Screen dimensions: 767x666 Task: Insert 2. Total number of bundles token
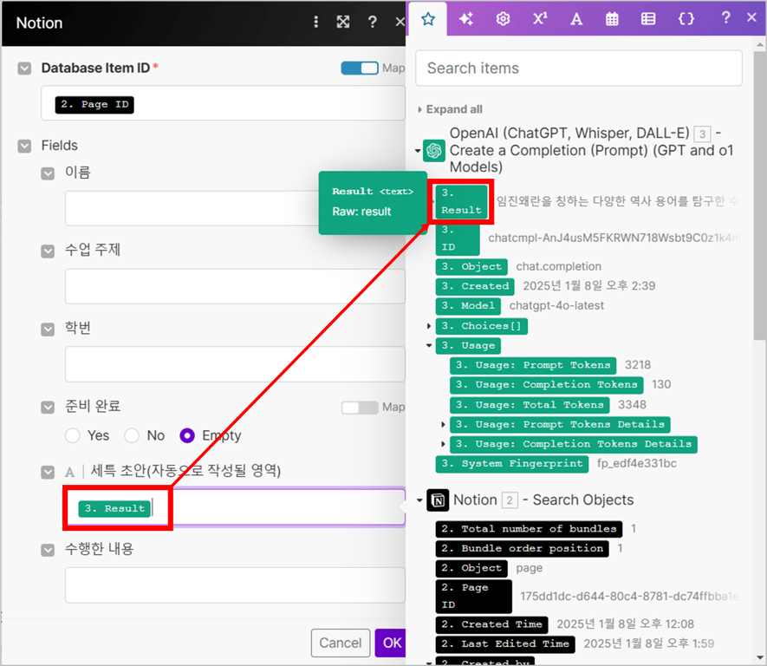point(529,529)
